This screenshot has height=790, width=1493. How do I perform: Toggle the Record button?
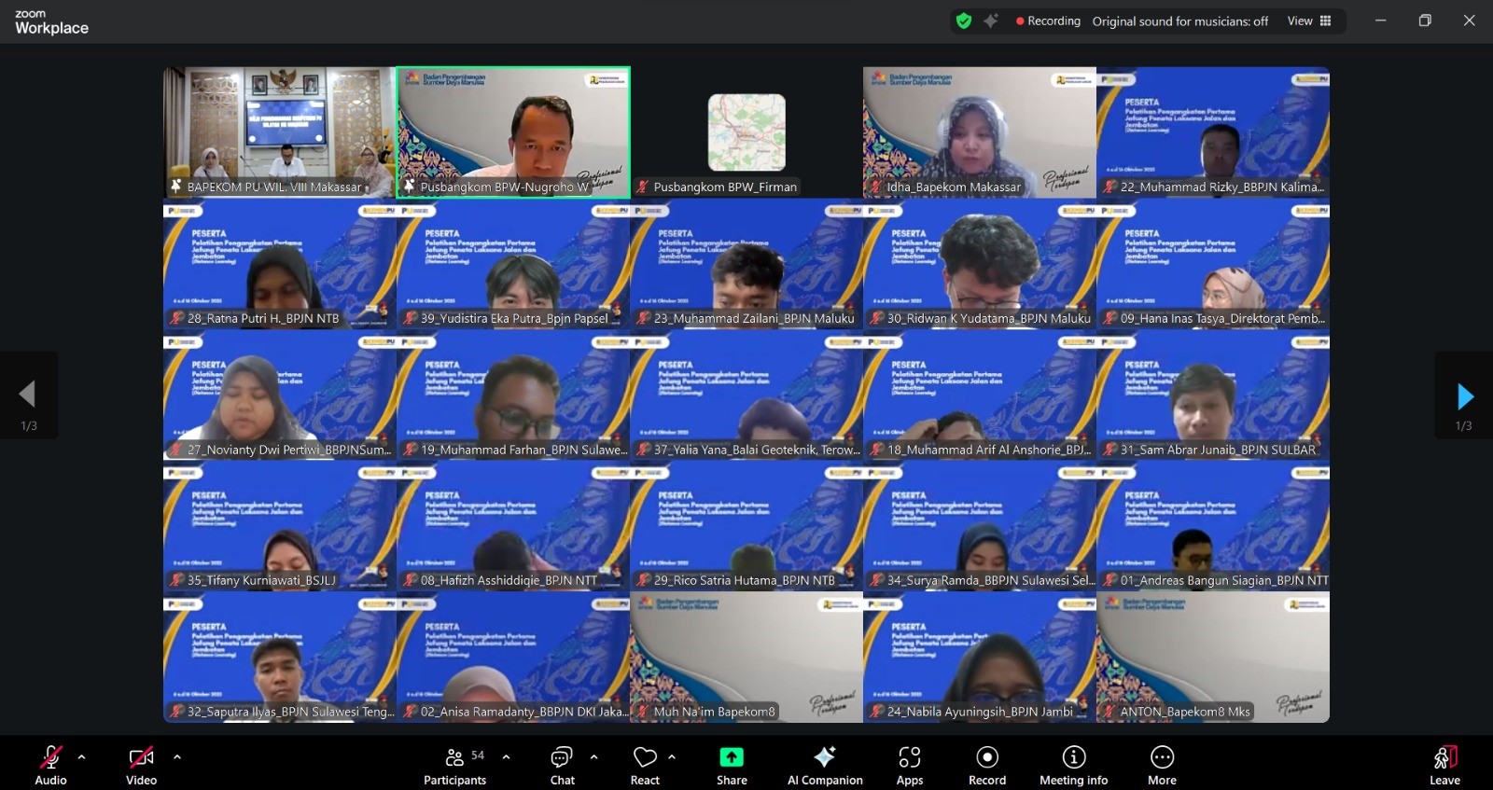point(987,765)
